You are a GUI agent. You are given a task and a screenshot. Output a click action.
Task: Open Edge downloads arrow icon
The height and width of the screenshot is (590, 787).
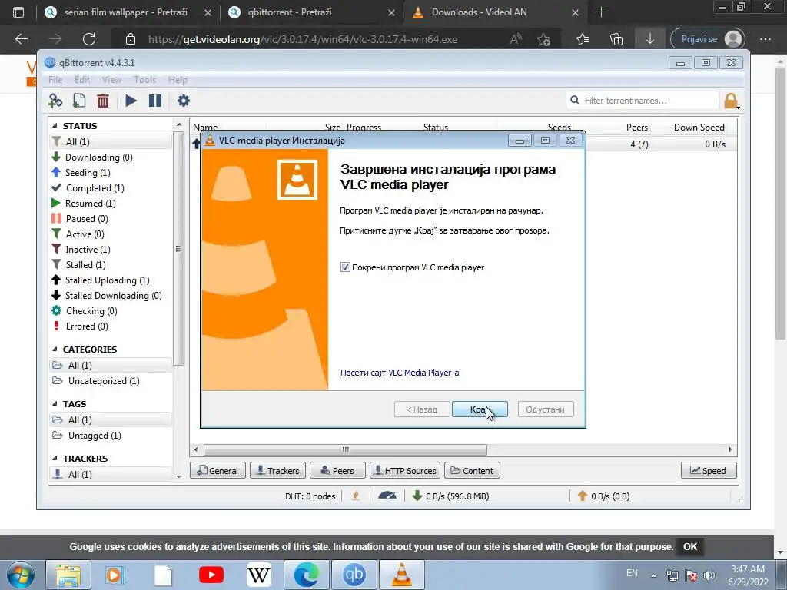click(x=650, y=39)
